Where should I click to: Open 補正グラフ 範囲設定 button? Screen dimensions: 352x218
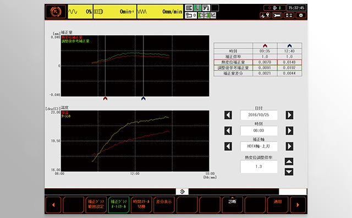[x=96, y=205]
